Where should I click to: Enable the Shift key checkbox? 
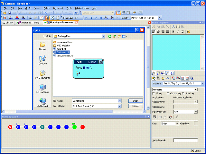(x=183, y=93)
